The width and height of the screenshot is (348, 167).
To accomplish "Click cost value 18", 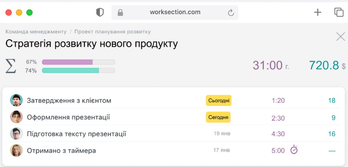I will tap(332, 101).
